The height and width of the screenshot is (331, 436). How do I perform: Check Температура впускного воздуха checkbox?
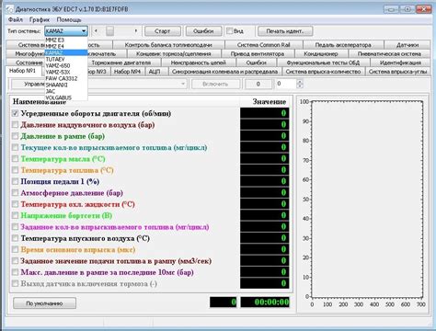pos(15,238)
